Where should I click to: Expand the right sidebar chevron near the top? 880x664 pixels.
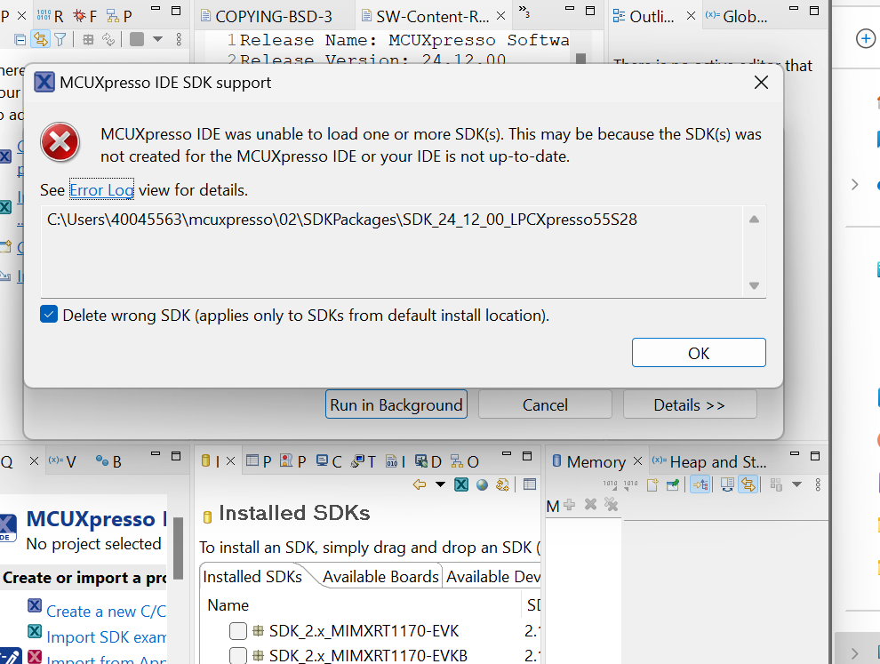854,184
